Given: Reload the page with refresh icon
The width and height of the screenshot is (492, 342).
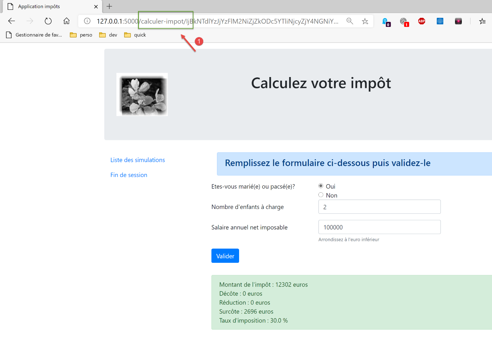Looking at the screenshot, I should (48, 21).
